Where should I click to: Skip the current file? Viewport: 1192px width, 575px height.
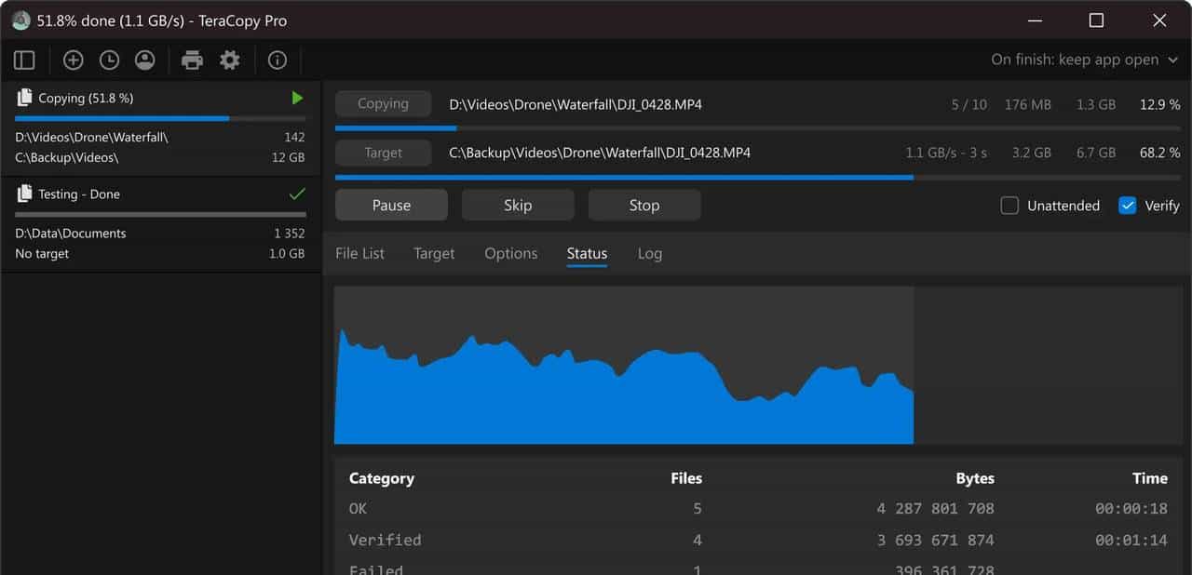pos(518,206)
